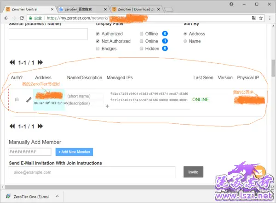
Task: Open the ZeroTier One (3).msi download file
Action: [x=28, y=197]
